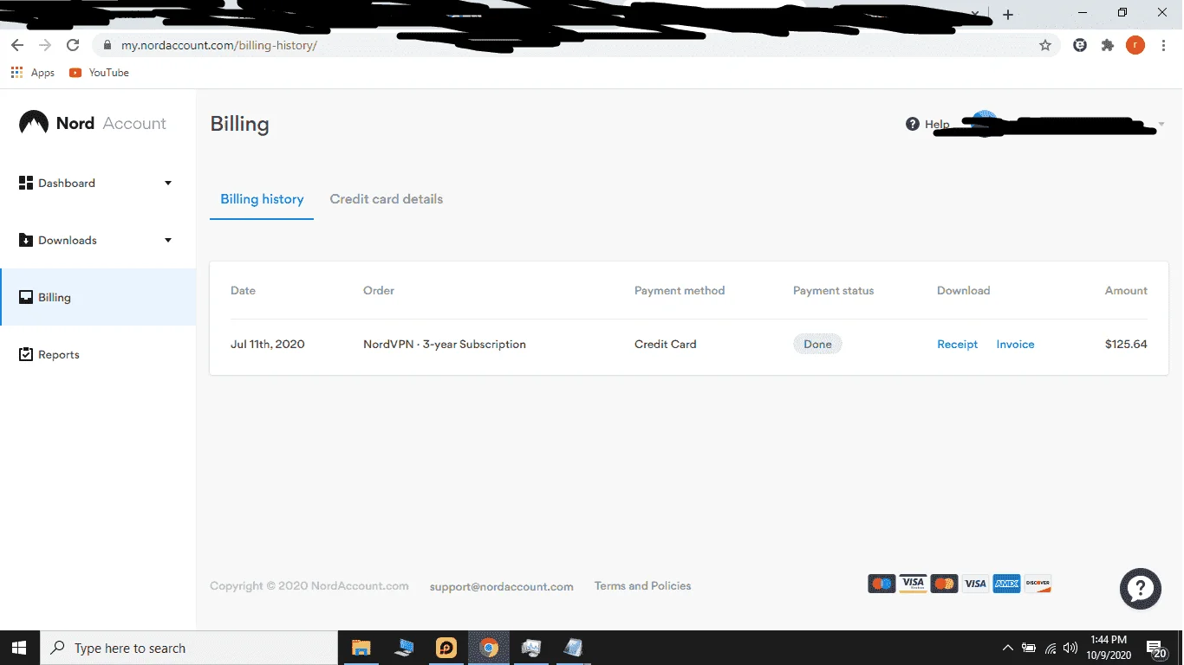Email support@nordaccount.com
Image resolution: width=1184 pixels, height=665 pixels.
coord(502,586)
